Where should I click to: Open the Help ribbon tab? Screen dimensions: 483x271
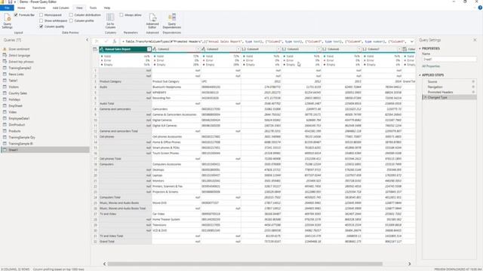107,8
